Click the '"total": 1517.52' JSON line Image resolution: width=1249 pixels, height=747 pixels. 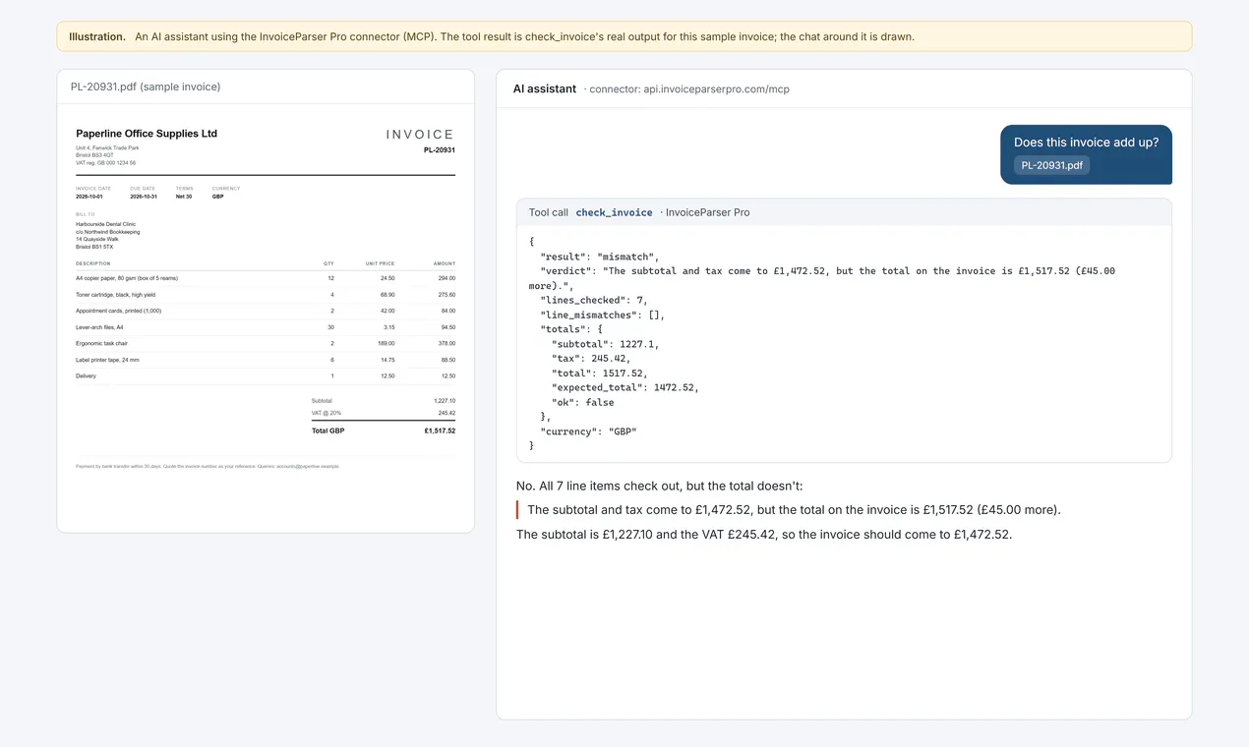(x=600, y=373)
